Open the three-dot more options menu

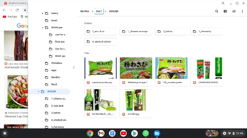click(x=242, y=11)
